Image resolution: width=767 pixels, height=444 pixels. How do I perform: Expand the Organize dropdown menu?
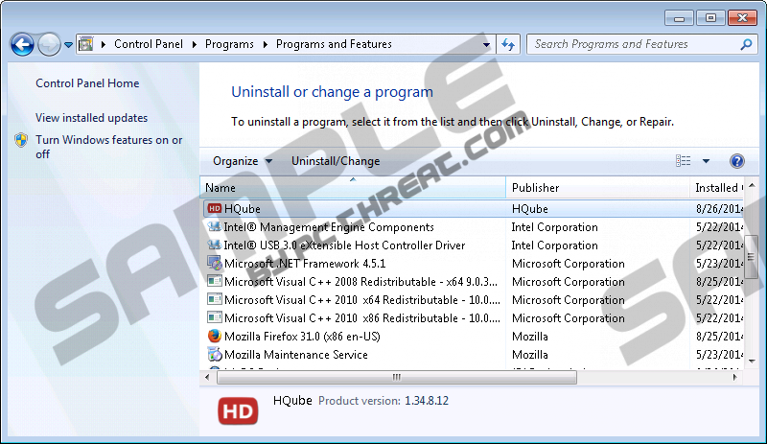[x=243, y=161]
